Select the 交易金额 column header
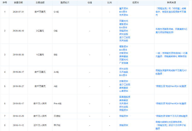This screenshot has height=131, width=192. pos(40,3)
